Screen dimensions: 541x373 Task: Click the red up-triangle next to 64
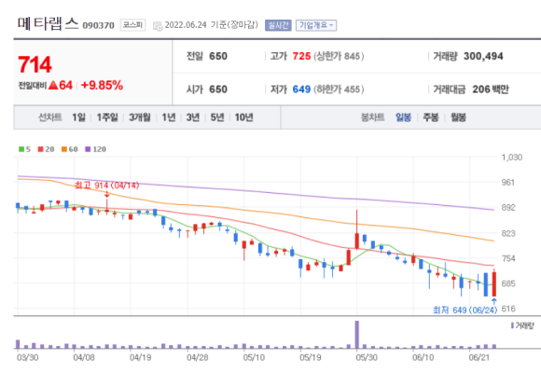pos(53,85)
